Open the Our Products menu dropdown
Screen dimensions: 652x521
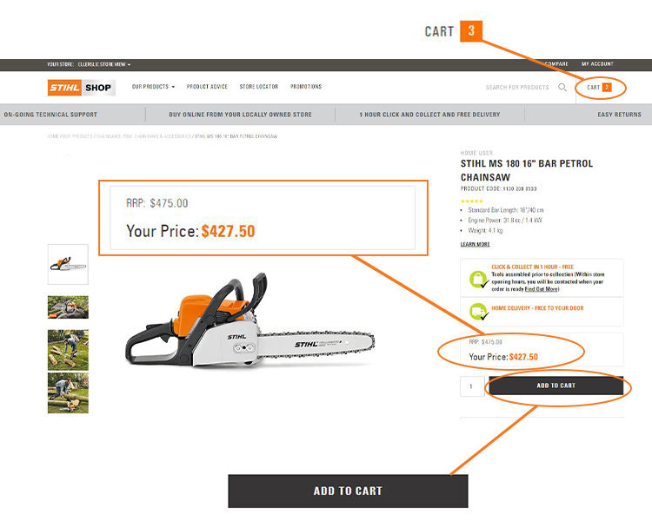[x=153, y=87]
